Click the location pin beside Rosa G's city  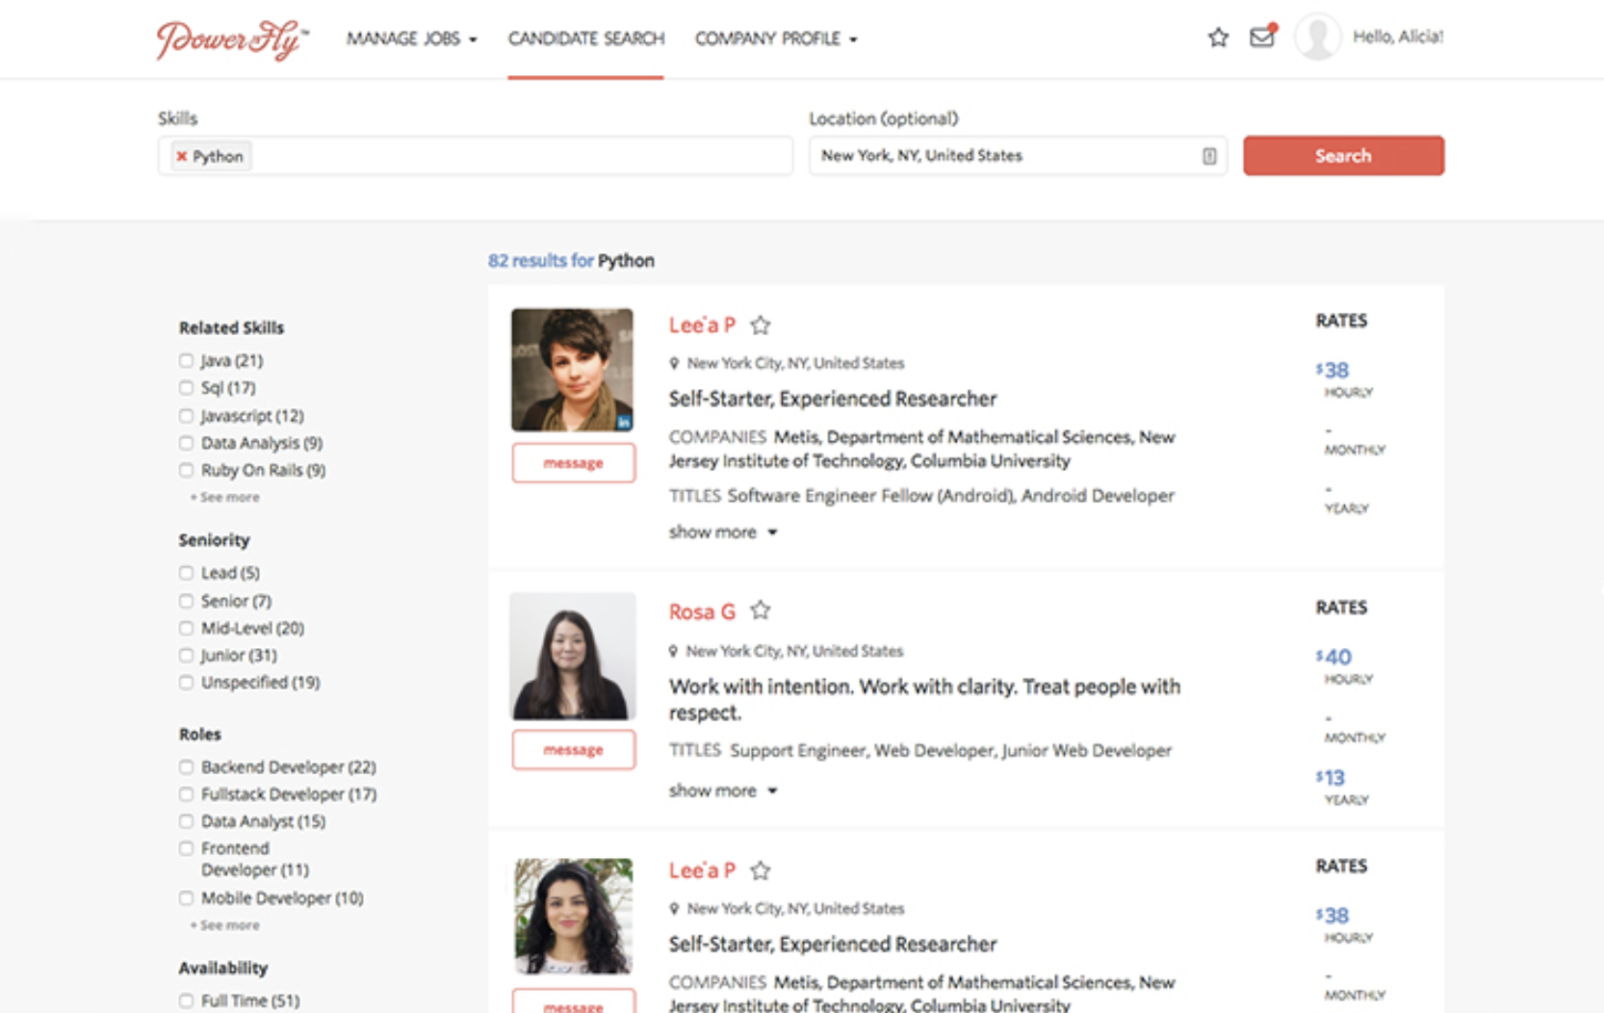pos(674,651)
